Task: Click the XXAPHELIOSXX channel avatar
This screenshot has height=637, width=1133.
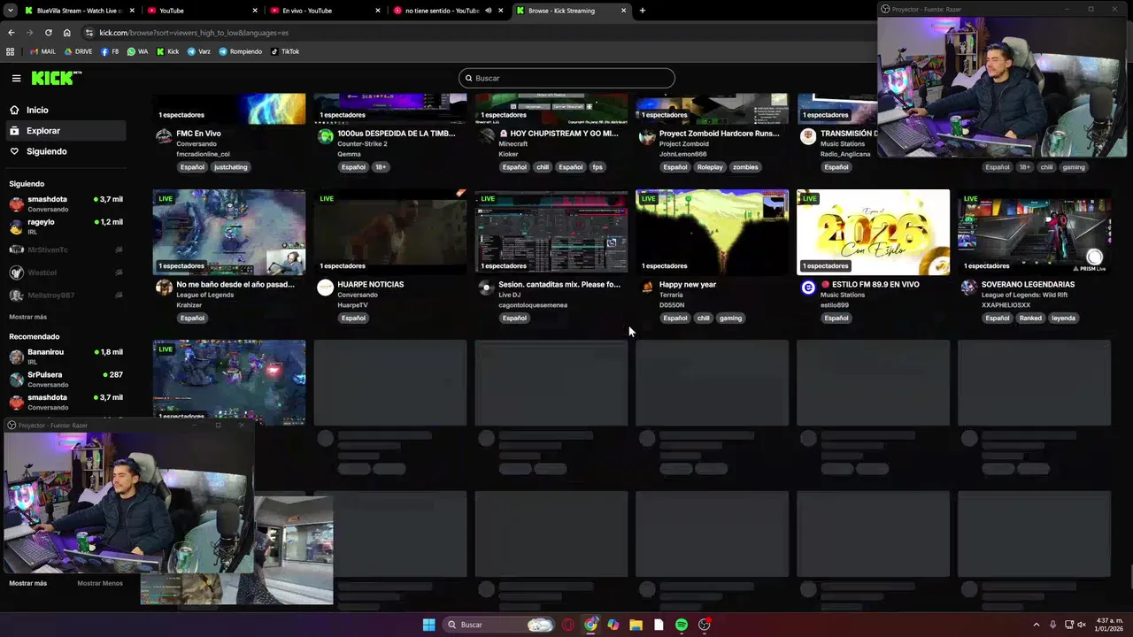Action: coord(969,288)
